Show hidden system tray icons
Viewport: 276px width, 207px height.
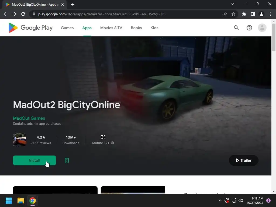(x=220, y=201)
